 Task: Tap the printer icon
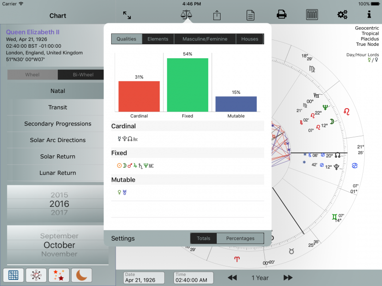pos(282,15)
